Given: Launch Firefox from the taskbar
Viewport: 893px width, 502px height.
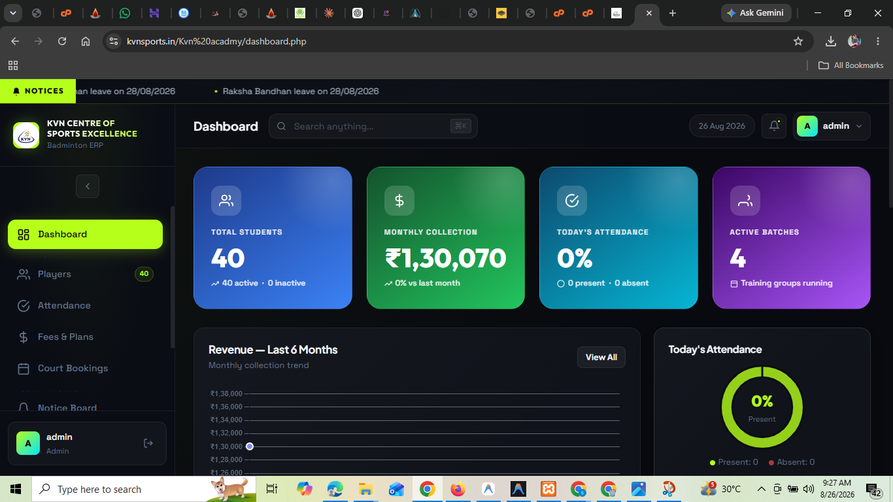Looking at the screenshot, I should click(x=458, y=489).
